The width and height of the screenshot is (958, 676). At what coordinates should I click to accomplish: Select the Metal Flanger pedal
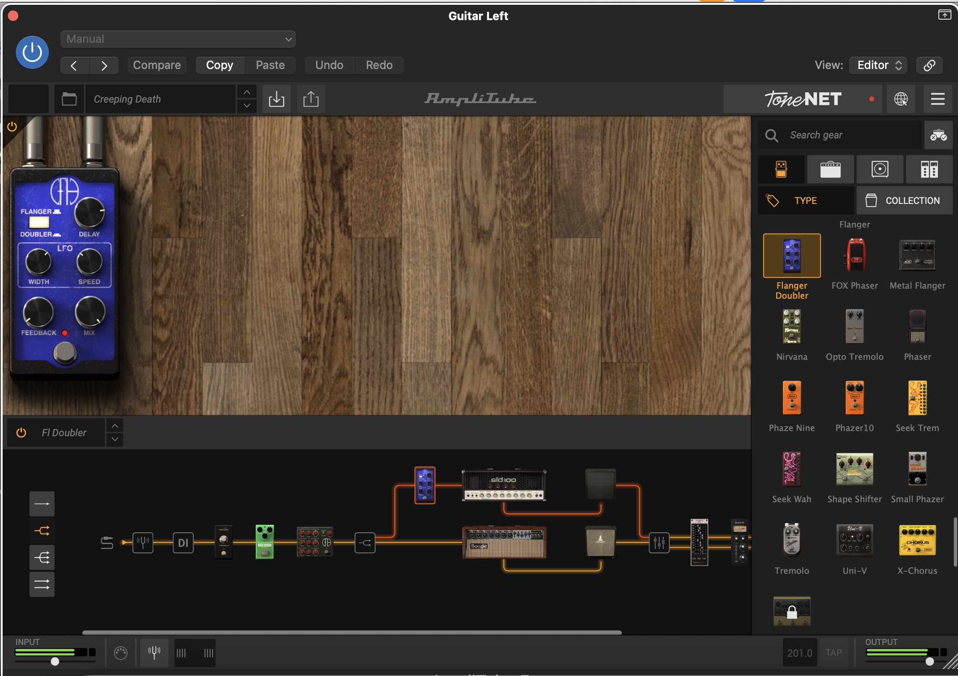pyautogui.click(x=917, y=256)
